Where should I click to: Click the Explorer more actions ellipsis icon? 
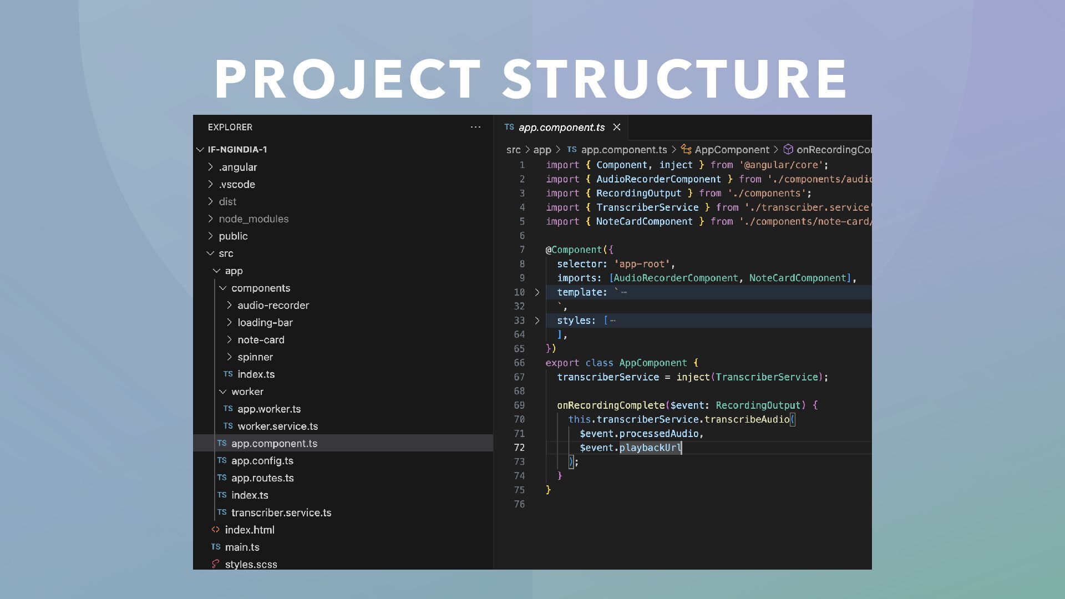(475, 127)
